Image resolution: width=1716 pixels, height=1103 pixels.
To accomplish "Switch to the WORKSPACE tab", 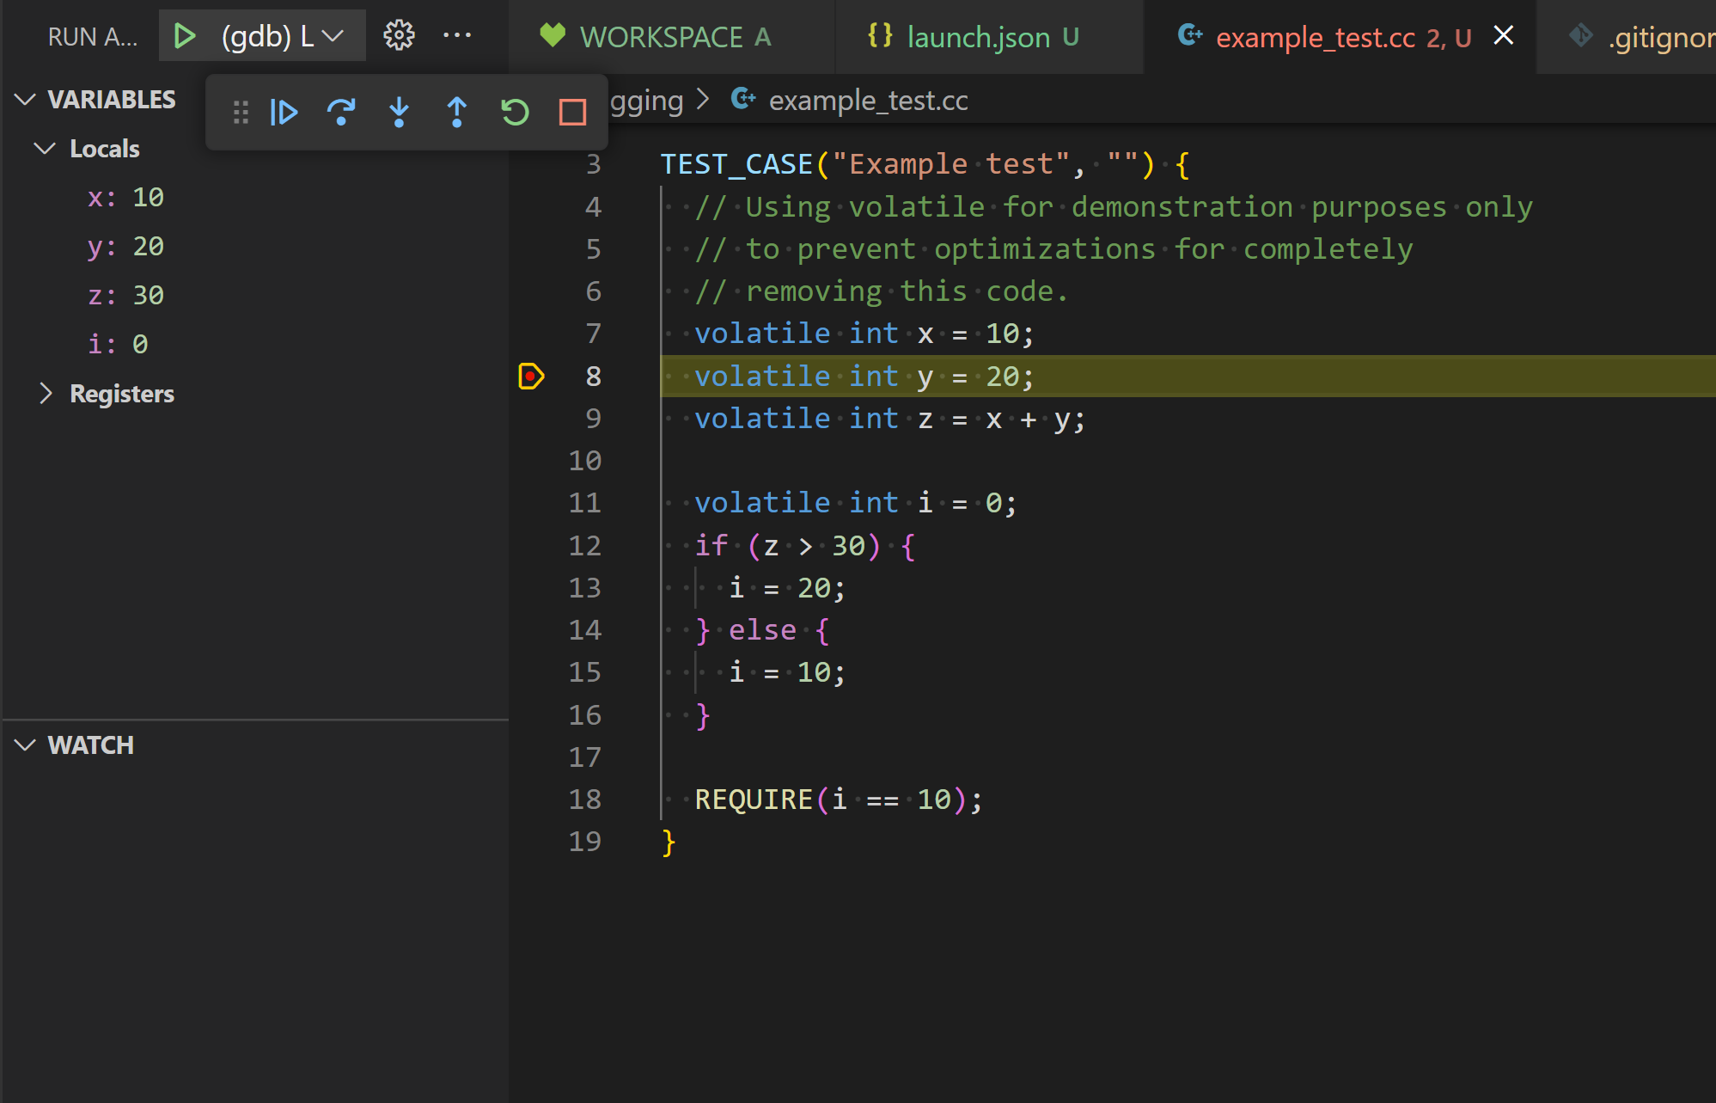I will tap(675, 37).
